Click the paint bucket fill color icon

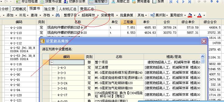190,15
